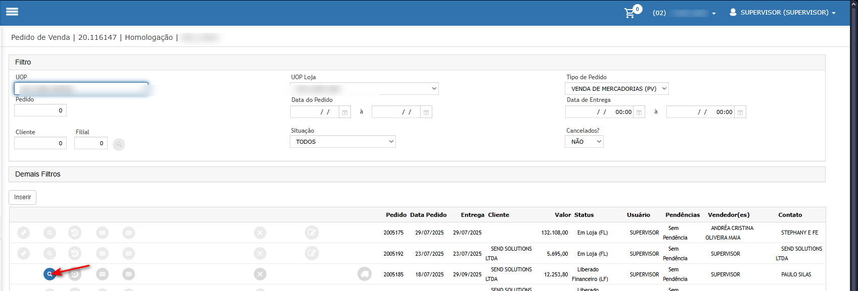Focus the Pedido number field

(x=40, y=110)
